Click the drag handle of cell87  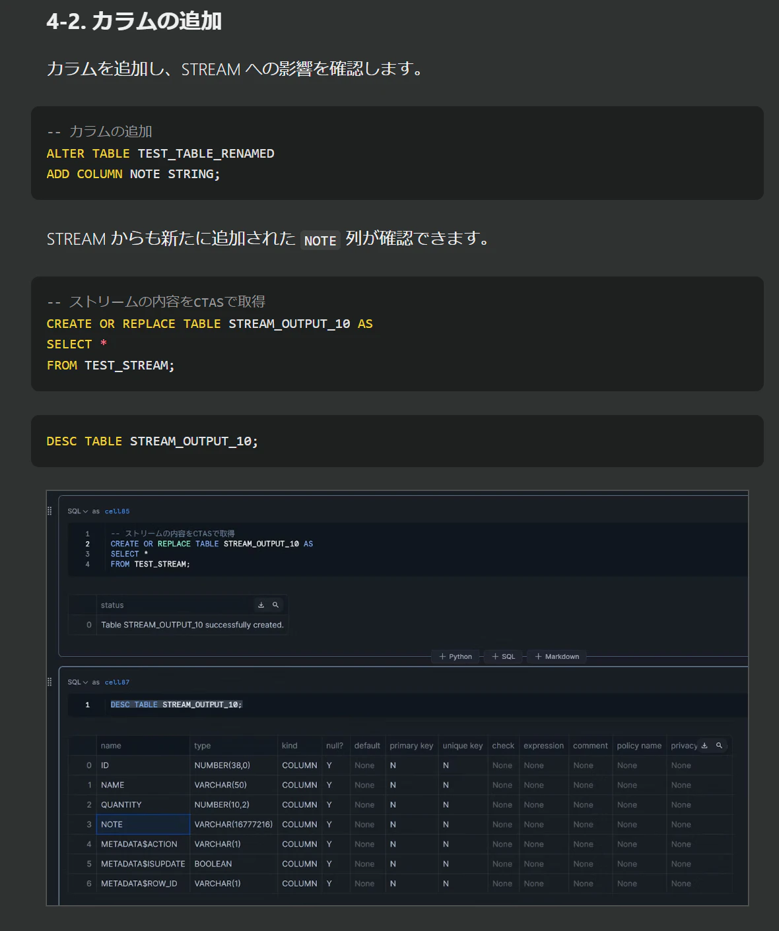50,682
